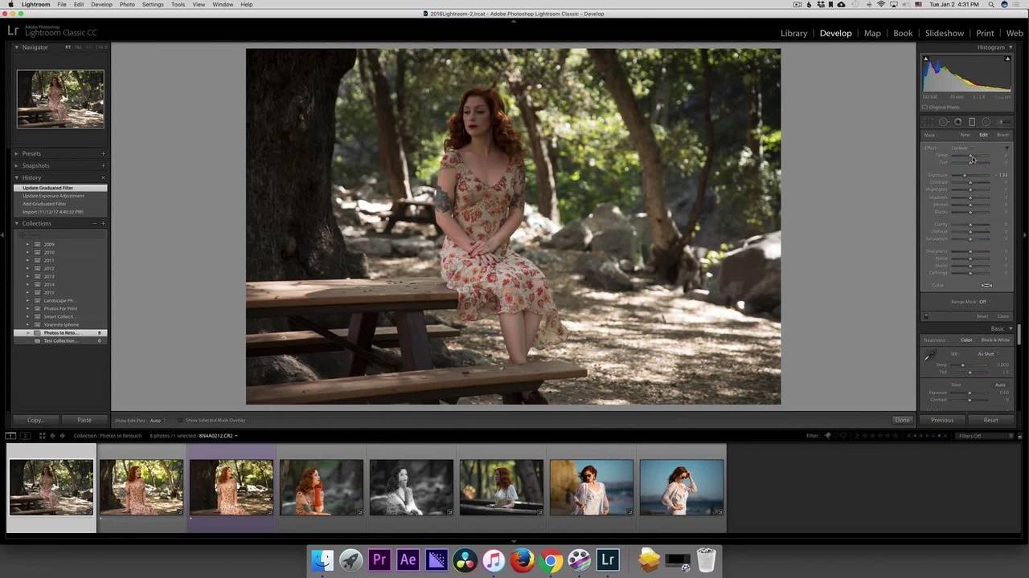This screenshot has width=1029, height=578.
Task: Switch treatment to Black & White
Action: 995,340
